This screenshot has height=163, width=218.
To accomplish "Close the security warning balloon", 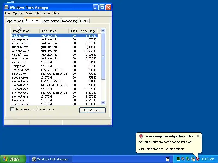I will [x=198, y=136].
